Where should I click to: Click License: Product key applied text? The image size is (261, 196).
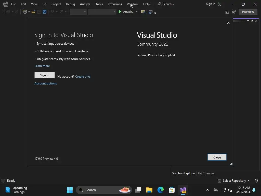click(x=156, y=55)
